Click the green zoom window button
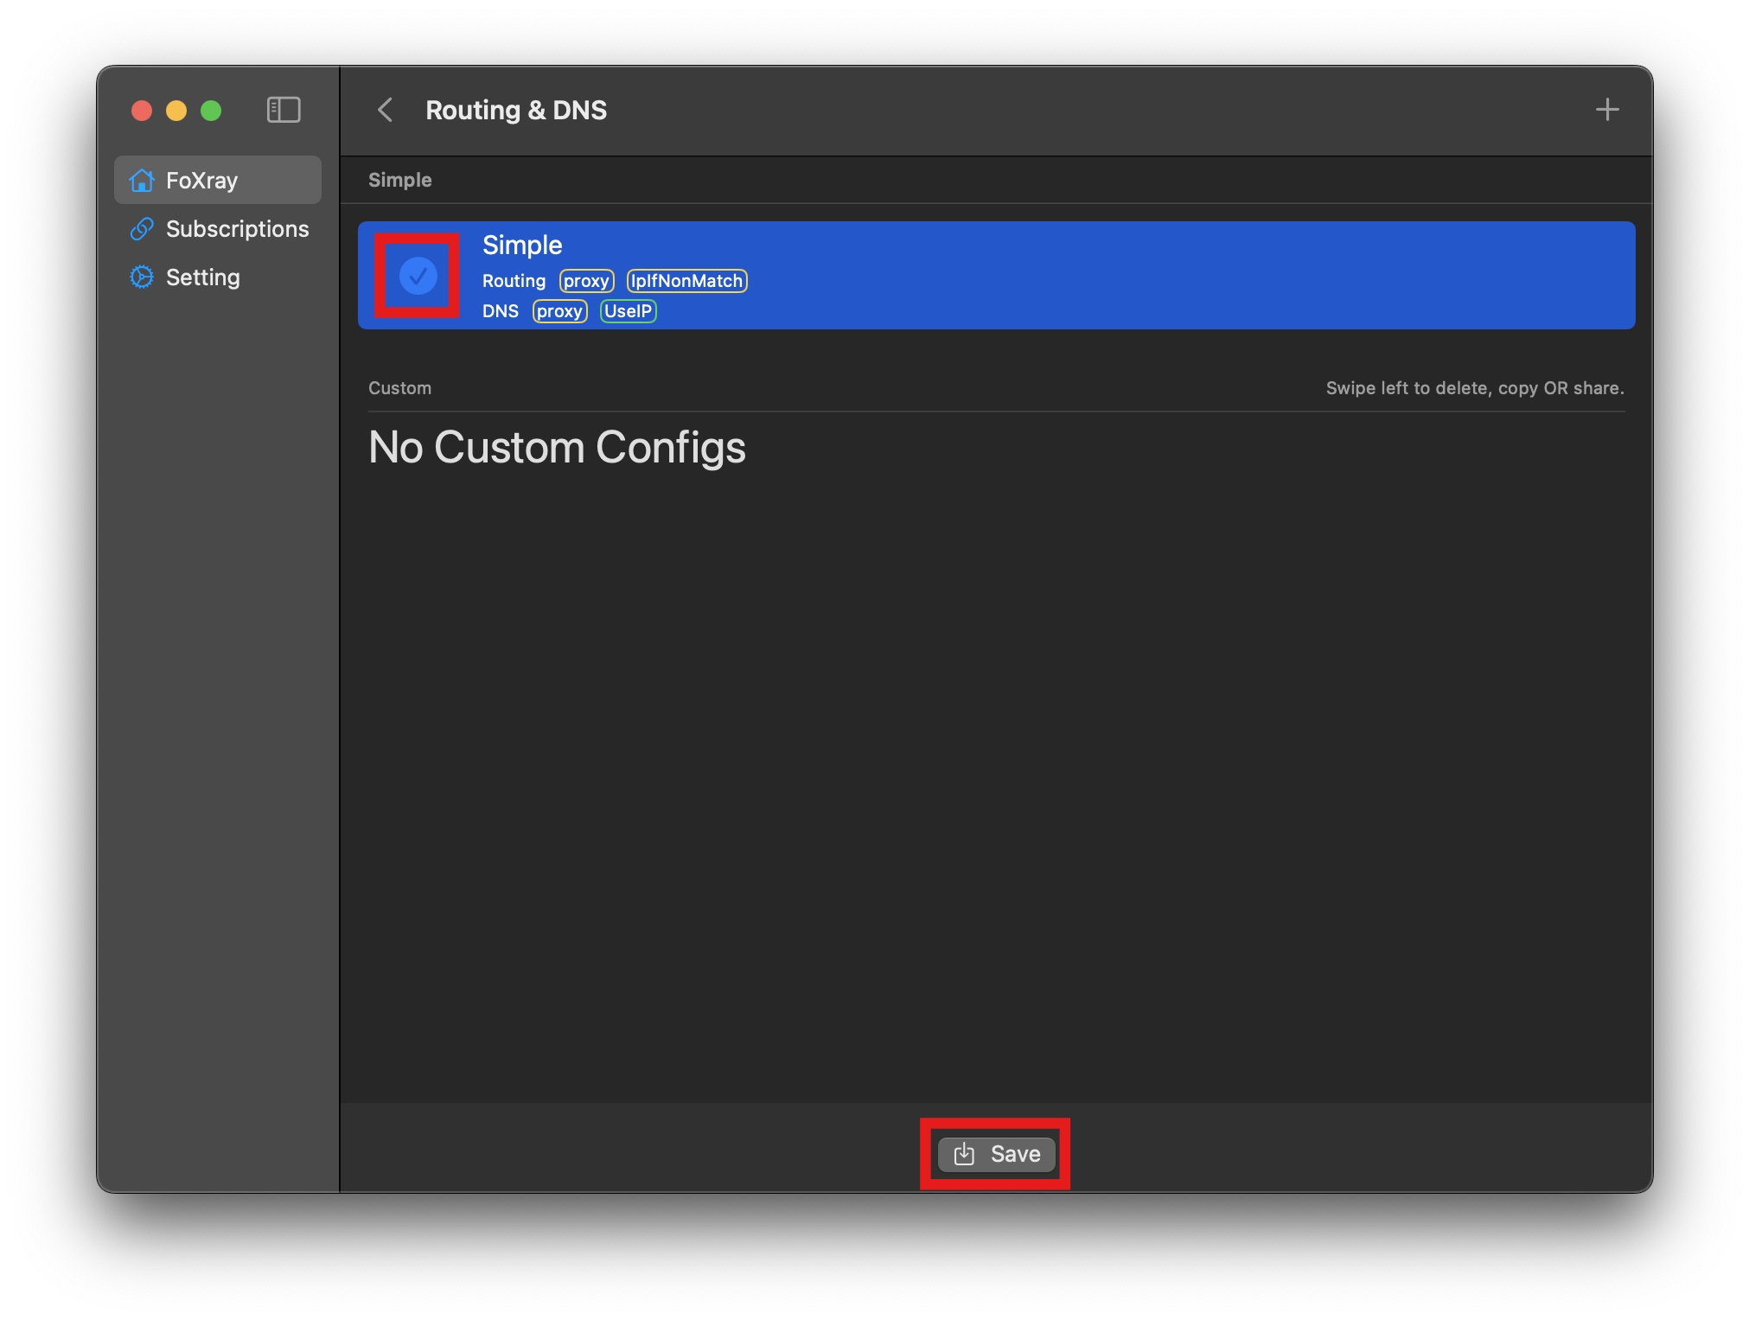Image resolution: width=1749 pixels, height=1320 pixels. click(211, 111)
